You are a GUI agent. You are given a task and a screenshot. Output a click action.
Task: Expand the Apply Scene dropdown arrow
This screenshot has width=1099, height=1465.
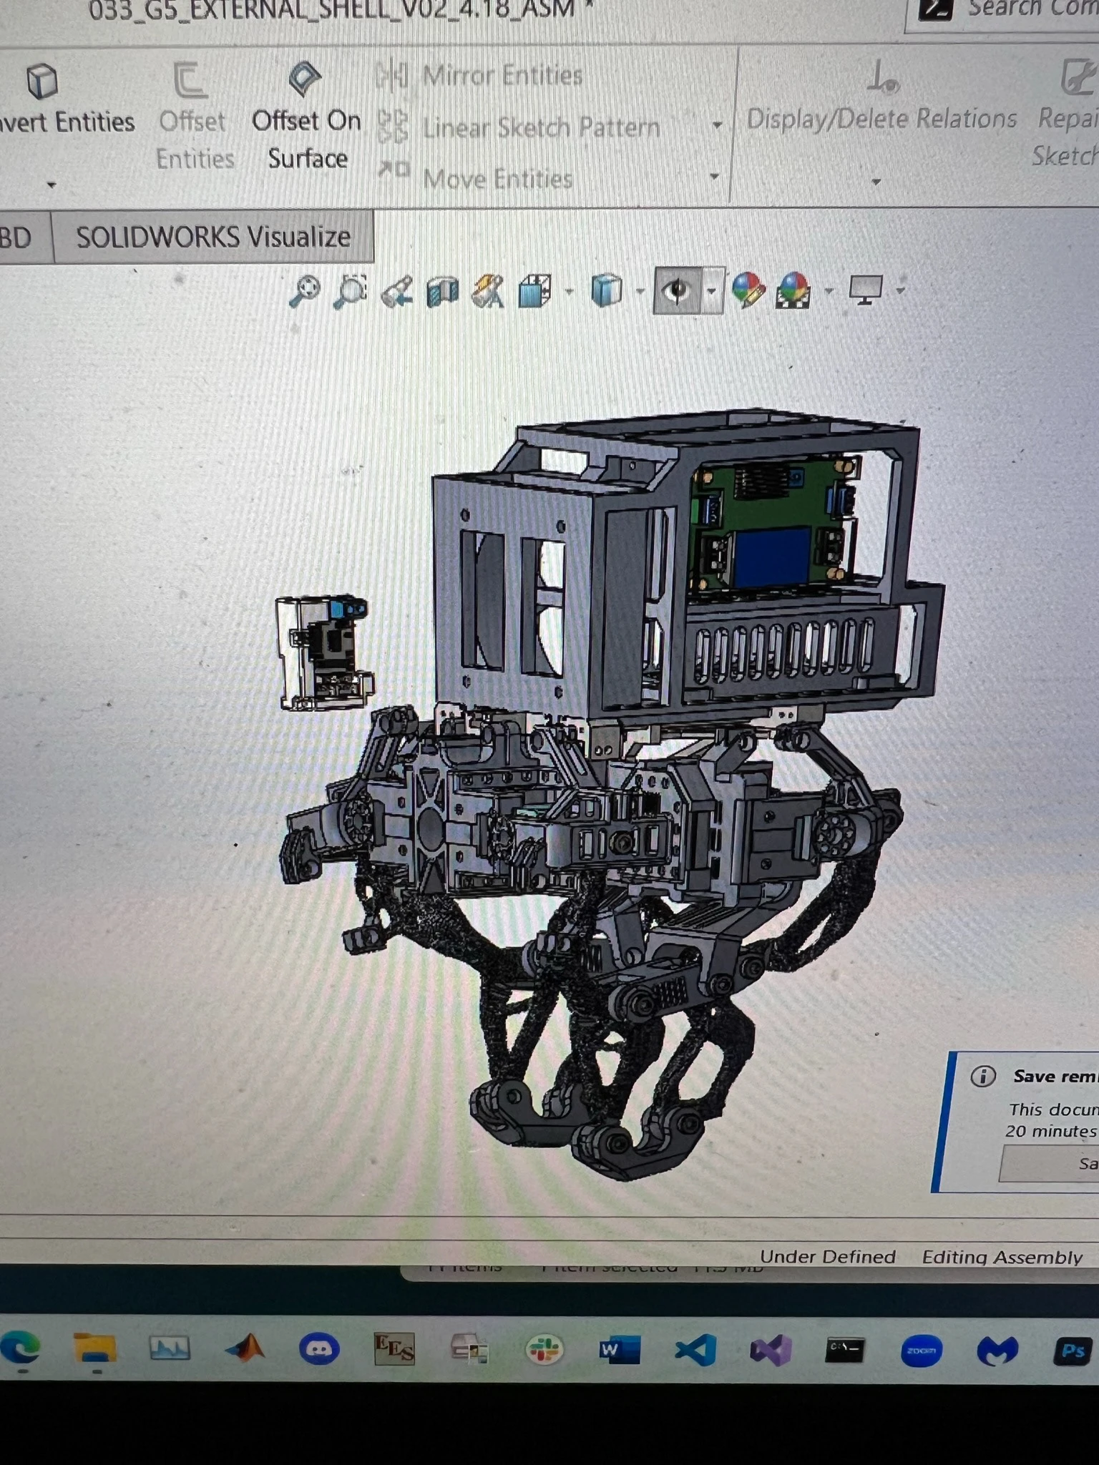829,290
